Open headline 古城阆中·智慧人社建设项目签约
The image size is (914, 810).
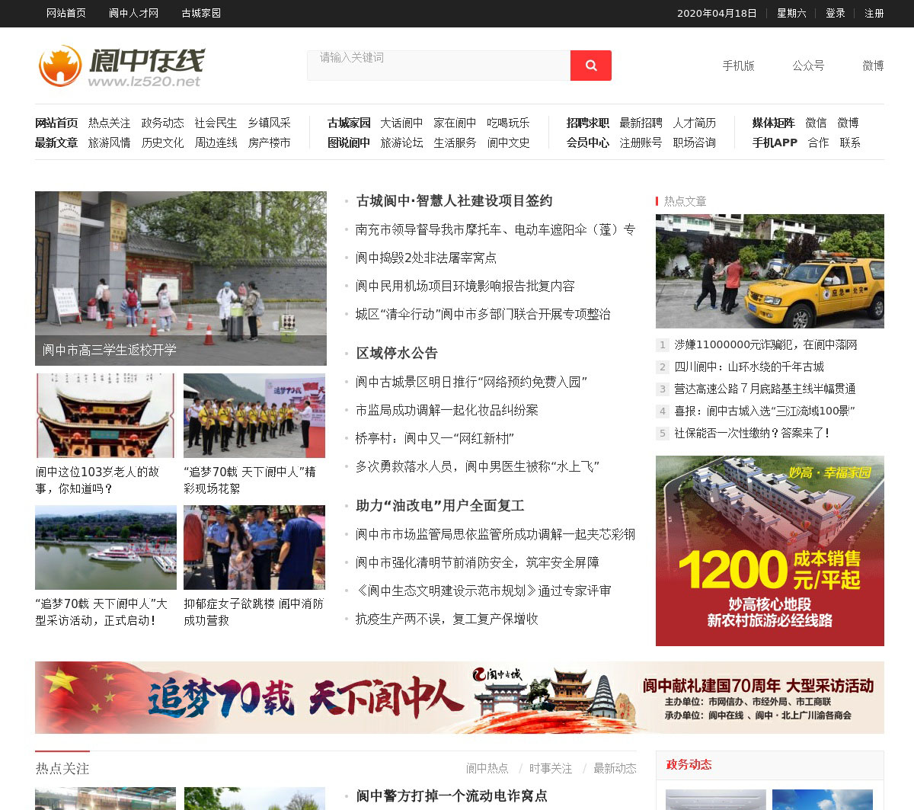454,201
